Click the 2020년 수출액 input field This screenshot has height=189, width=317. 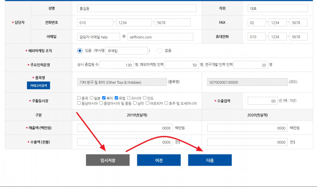click(x=247, y=142)
